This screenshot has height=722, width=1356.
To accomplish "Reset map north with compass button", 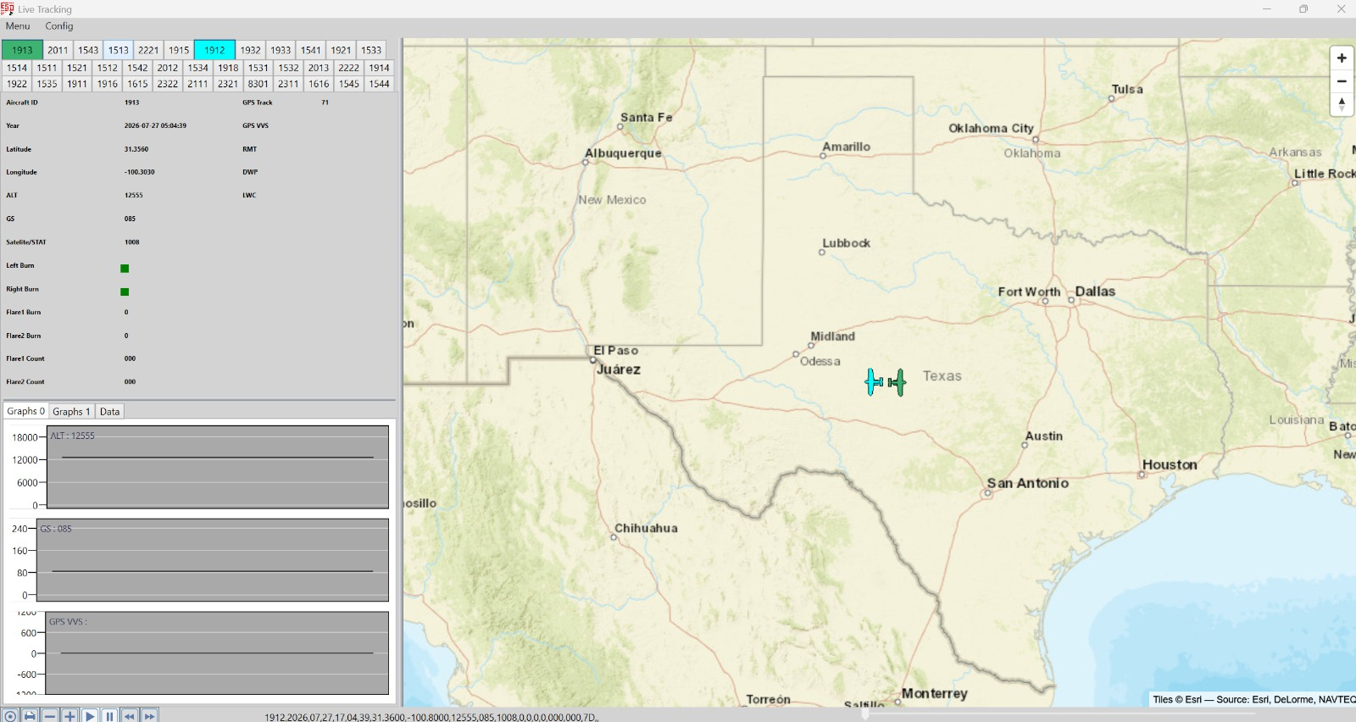I will click(x=1342, y=104).
